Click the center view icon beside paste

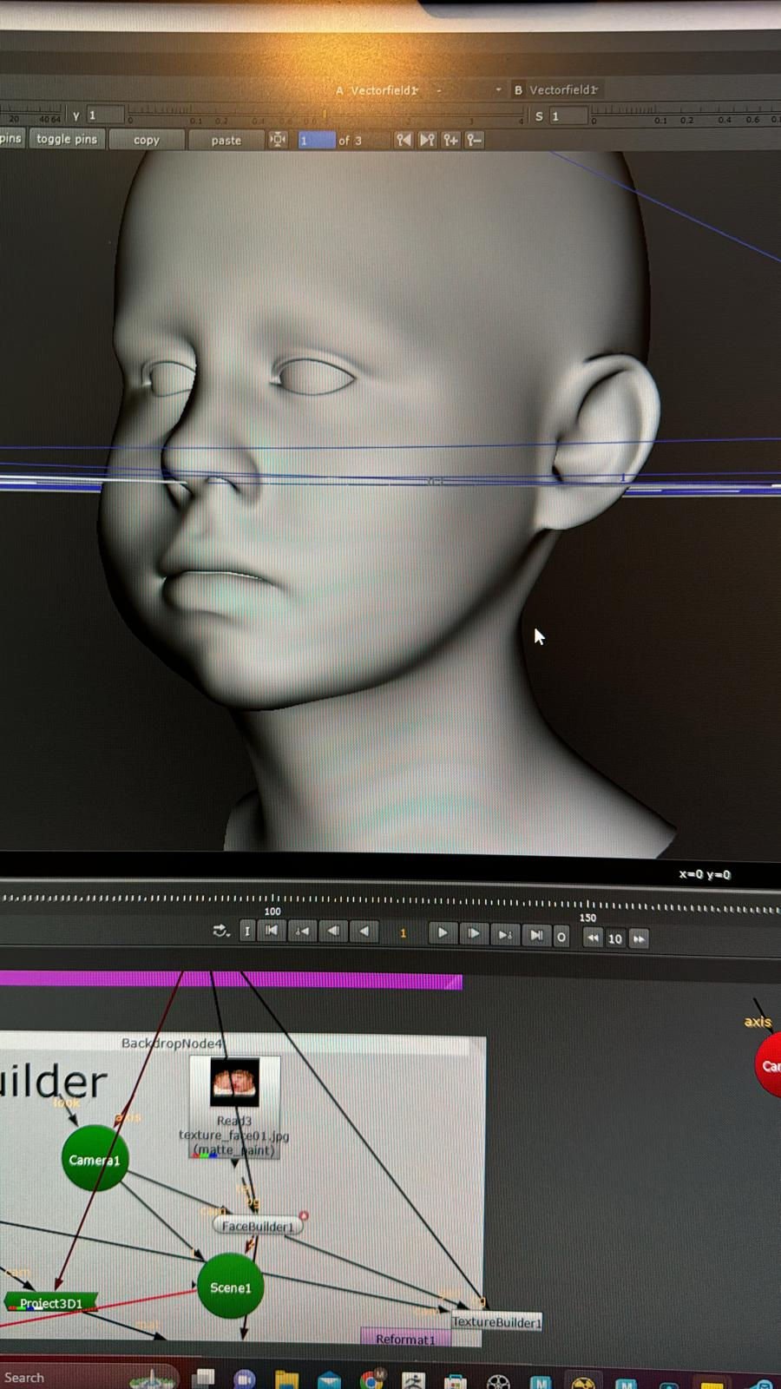tap(278, 140)
